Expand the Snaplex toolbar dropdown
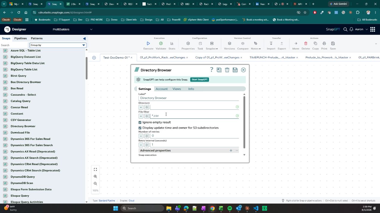380x213 pixels. 212,49
